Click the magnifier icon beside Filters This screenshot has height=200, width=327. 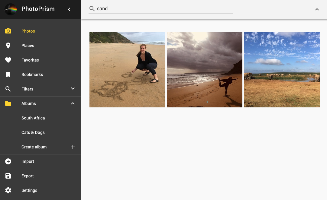8,89
